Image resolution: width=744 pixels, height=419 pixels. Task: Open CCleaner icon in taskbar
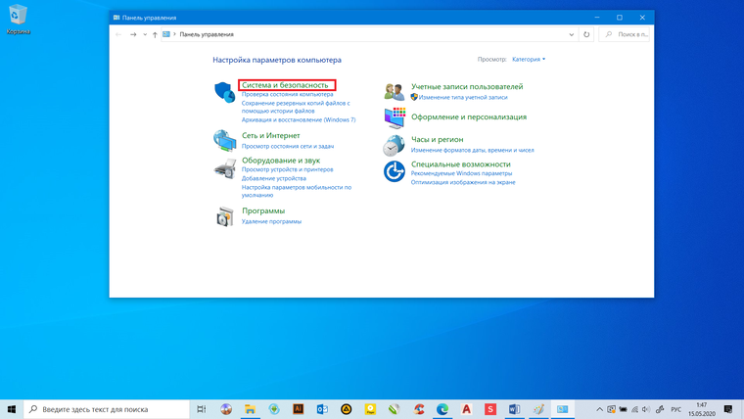tap(419, 409)
